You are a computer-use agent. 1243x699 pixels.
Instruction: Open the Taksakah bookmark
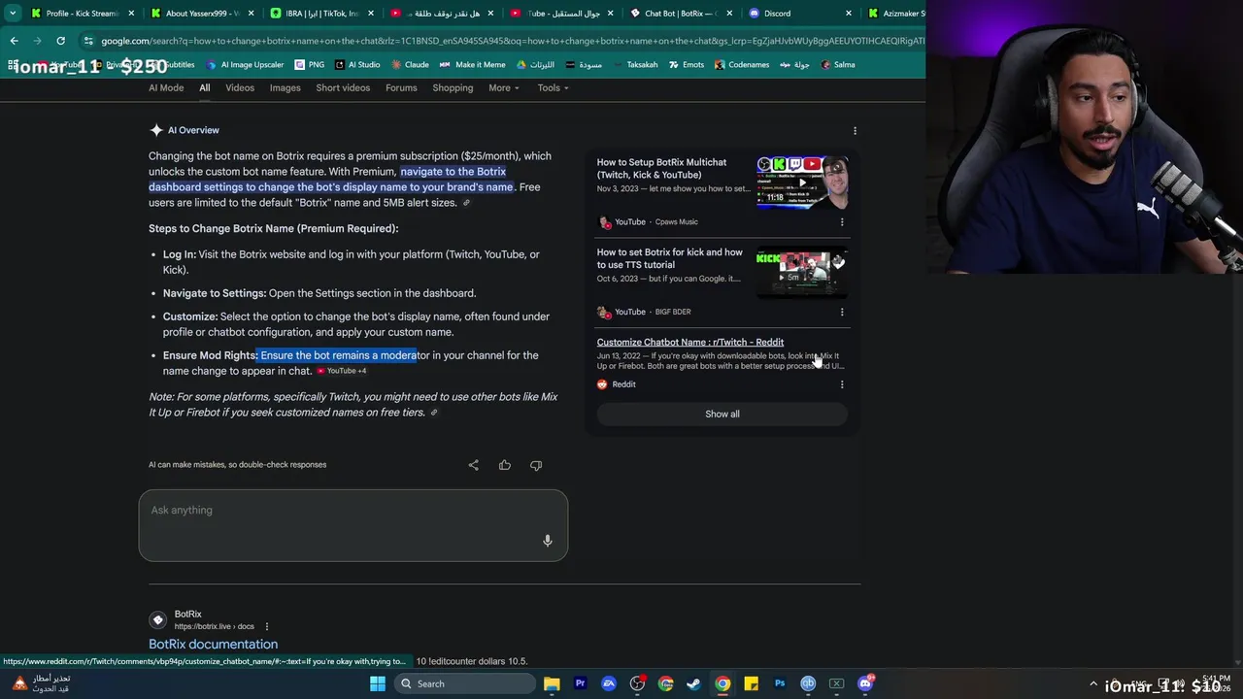click(634, 65)
